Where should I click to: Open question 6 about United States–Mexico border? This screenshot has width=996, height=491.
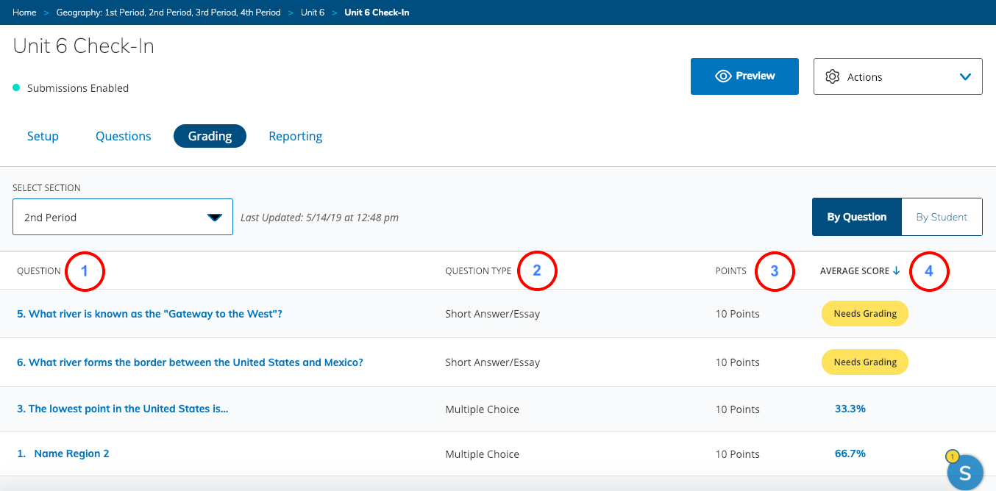click(x=190, y=362)
